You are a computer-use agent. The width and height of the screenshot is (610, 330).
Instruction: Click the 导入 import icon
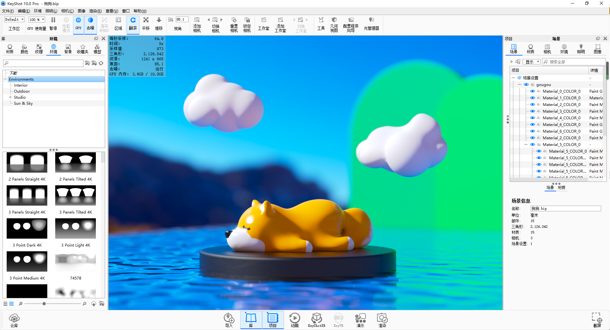click(x=229, y=320)
